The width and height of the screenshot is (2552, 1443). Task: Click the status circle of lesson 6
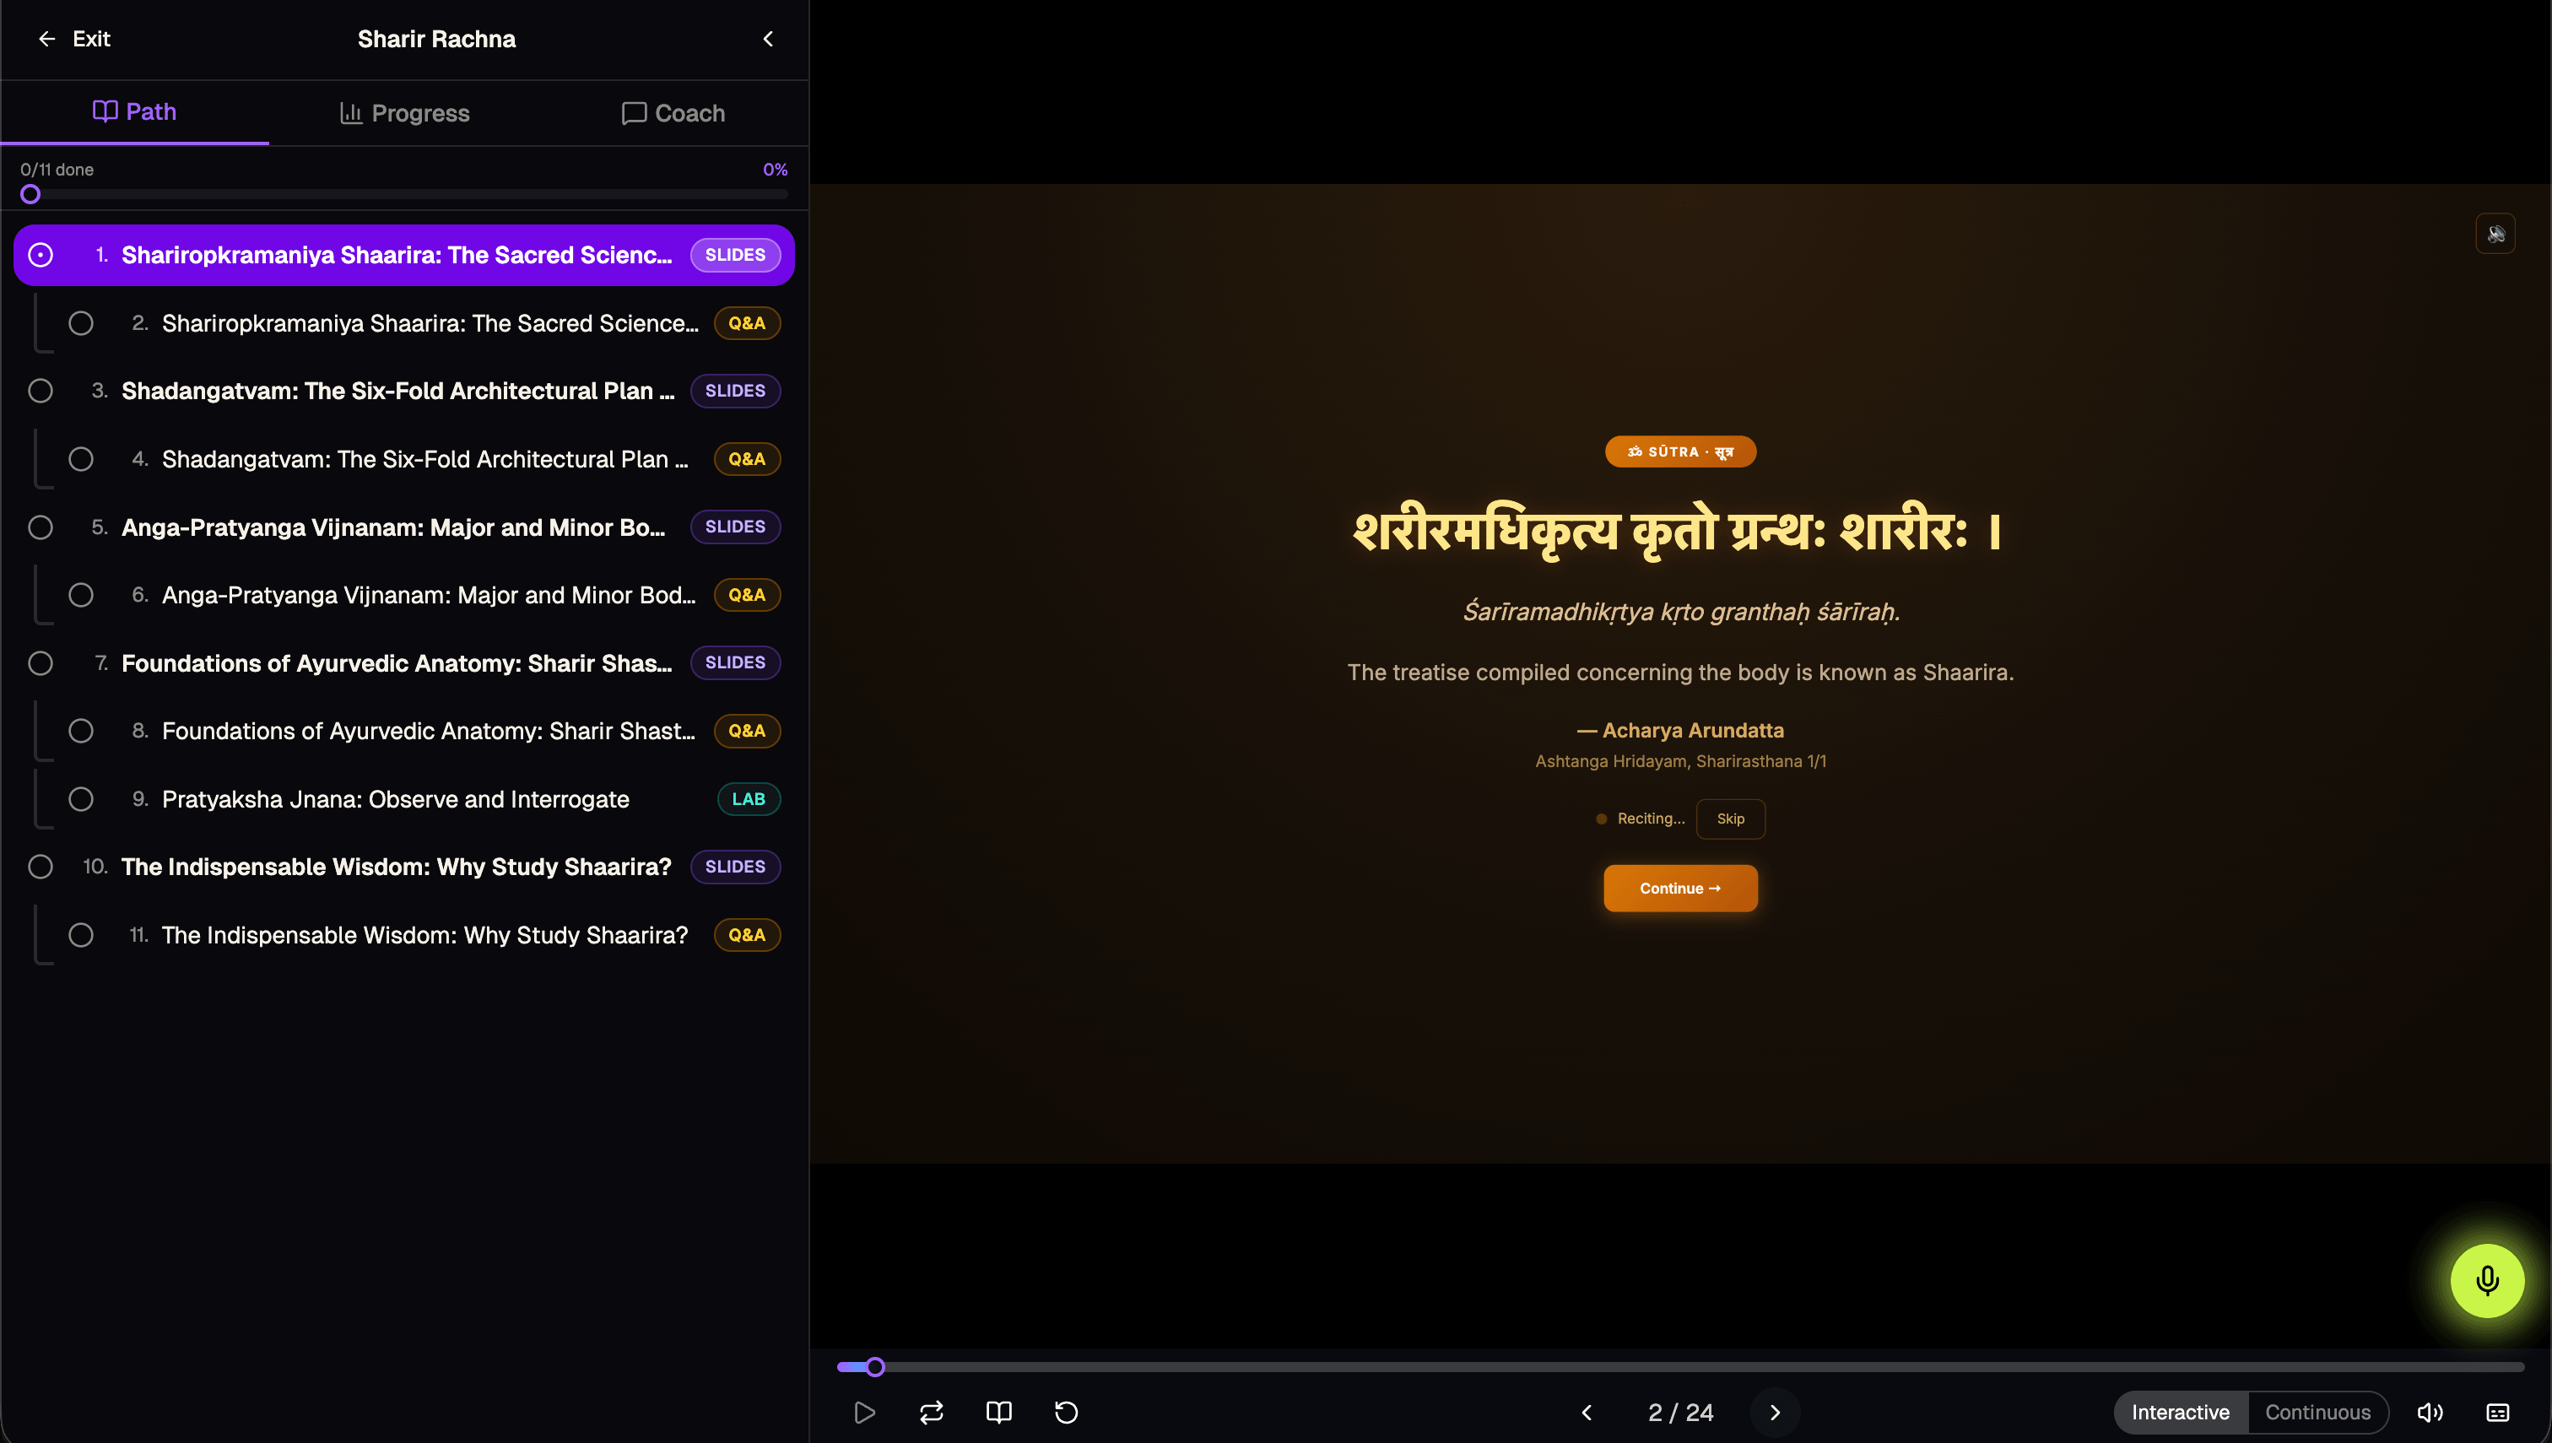point(81,595)
